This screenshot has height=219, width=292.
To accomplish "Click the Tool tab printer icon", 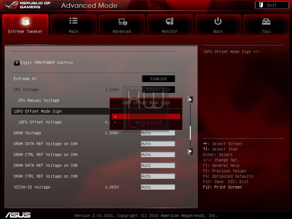I will [x=266, y=22].
